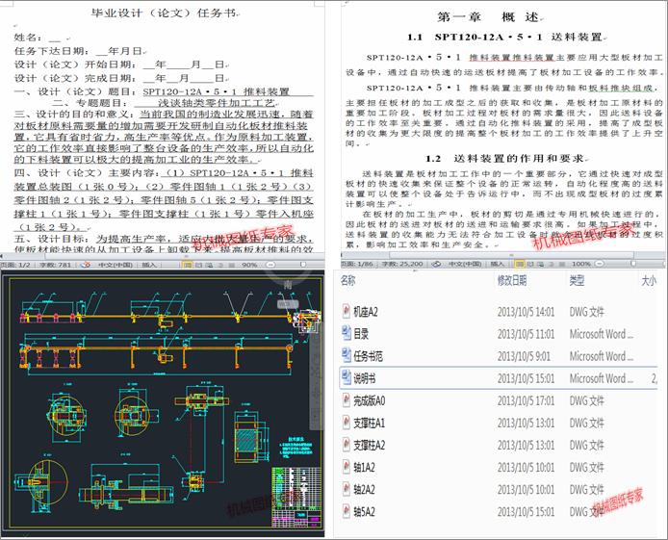
Task: Click 页面: 1/2 page indicator in left Word
Action: tap(15, 265)
